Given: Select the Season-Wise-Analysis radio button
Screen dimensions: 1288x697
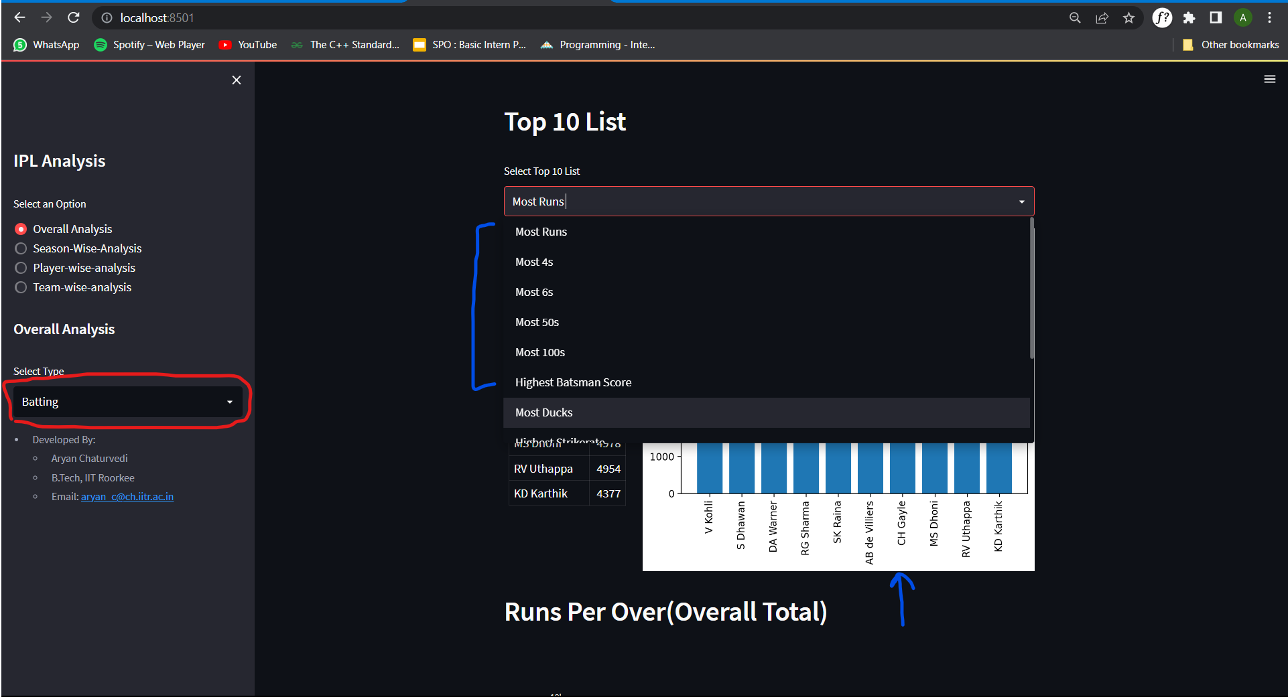Looking at the screenshot, I should pos(21,248).
